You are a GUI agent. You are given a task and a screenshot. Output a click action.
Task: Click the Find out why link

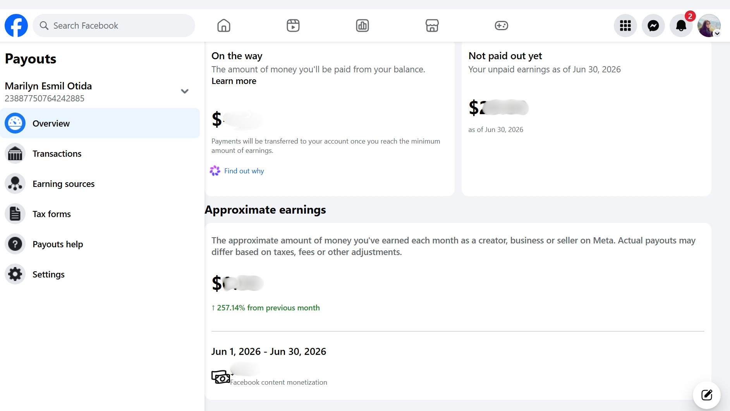click(x=244, y=171)
